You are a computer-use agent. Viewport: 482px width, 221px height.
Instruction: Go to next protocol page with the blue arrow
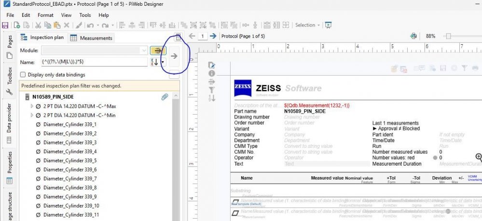pyautogui.click(x=213, y=36)
